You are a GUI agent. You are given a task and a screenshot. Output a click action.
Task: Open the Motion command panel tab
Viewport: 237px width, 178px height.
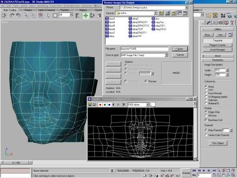tap(220, 23)
